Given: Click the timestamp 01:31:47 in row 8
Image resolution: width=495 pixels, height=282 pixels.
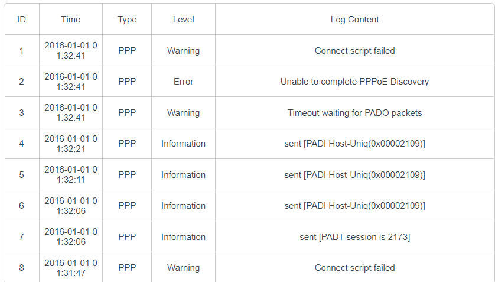Looking at the screenshot, I should tap(71, 268).
